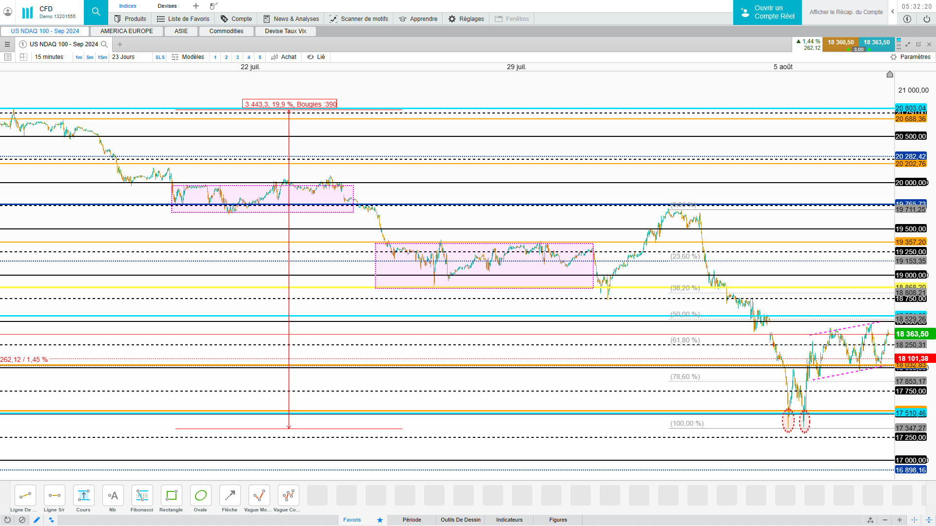936x526 pixels.
Task: Open the 23 Jours period dropdown
Action: (123, 57)
